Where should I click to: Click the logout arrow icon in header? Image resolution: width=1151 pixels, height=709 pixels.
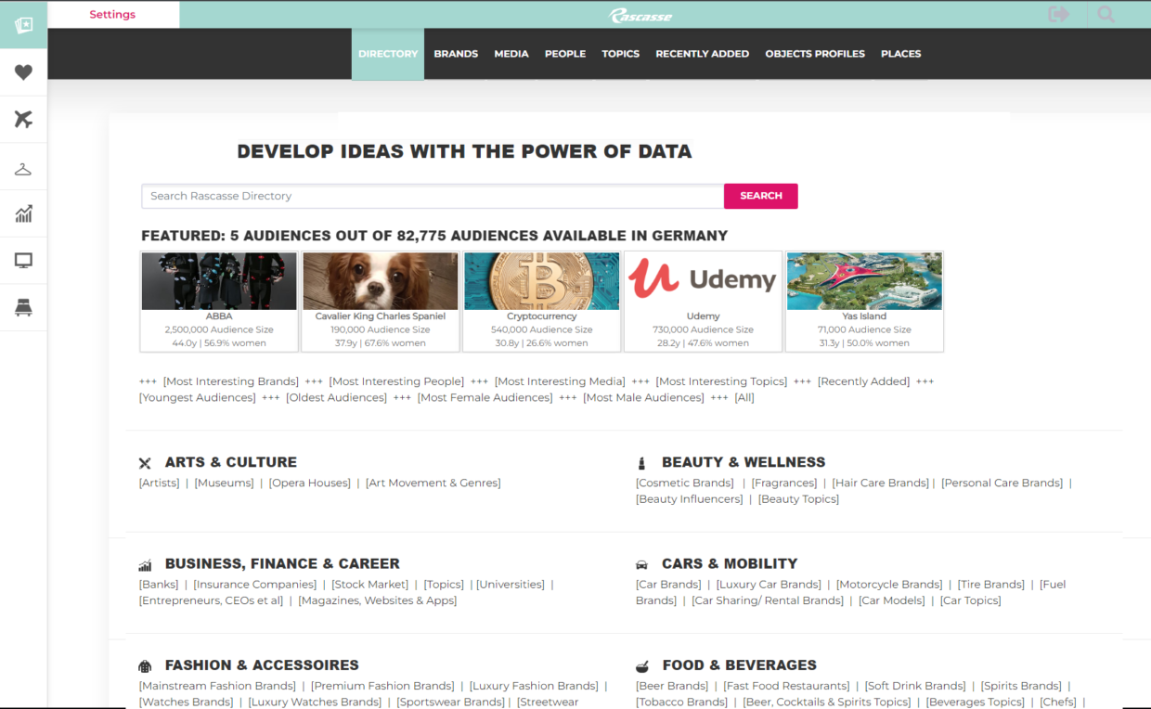pyautogui.click(x=1058, y=14)
